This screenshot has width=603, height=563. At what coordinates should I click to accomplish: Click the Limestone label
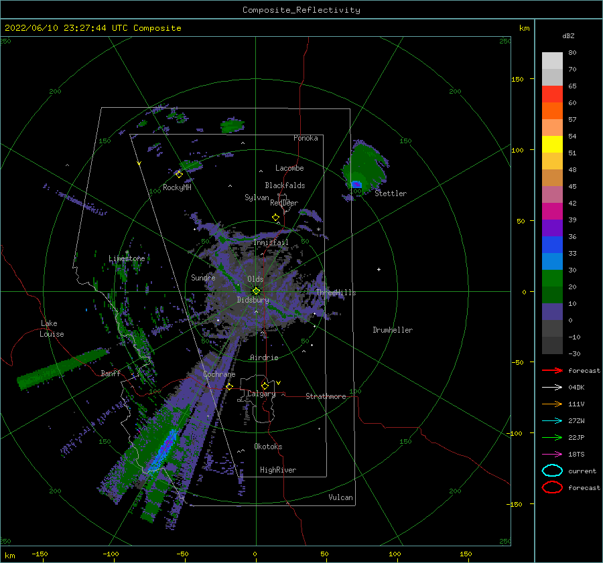tap(127, 258)
